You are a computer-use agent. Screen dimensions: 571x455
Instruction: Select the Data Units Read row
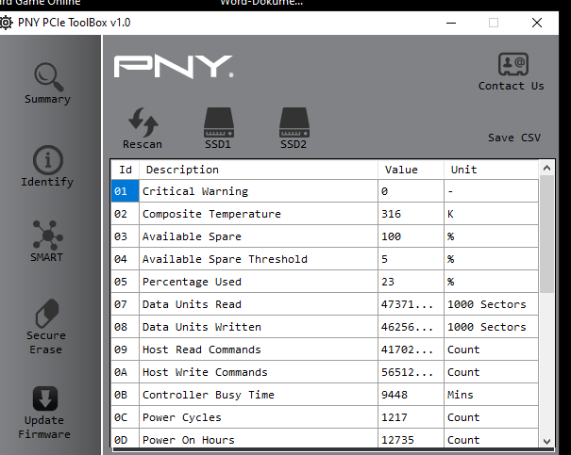pyautogui.click(x=325, y=304)
